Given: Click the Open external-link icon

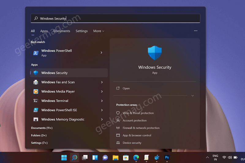Looking at the screenshot, I should pyautogui.click(x=118, y=88).
